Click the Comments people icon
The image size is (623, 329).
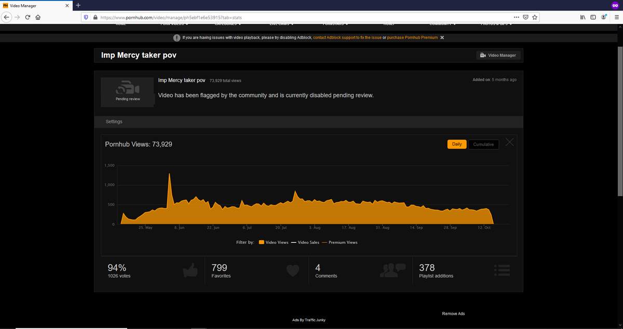(392, 270)
